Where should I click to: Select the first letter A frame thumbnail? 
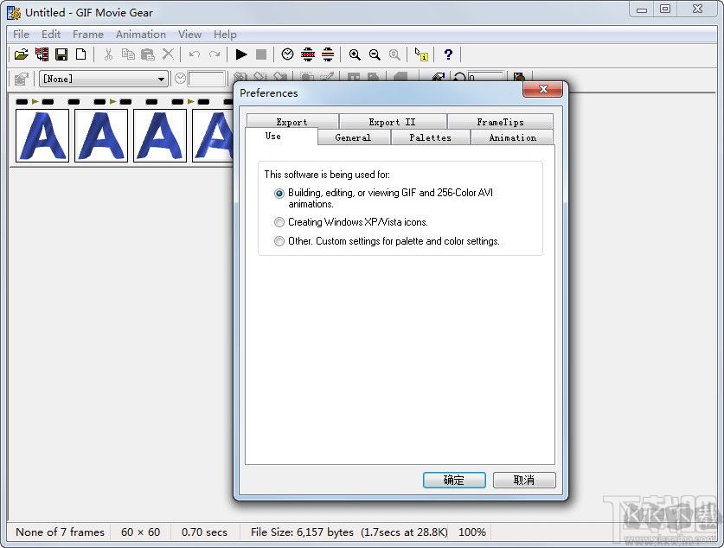click(x=42, y=136)
